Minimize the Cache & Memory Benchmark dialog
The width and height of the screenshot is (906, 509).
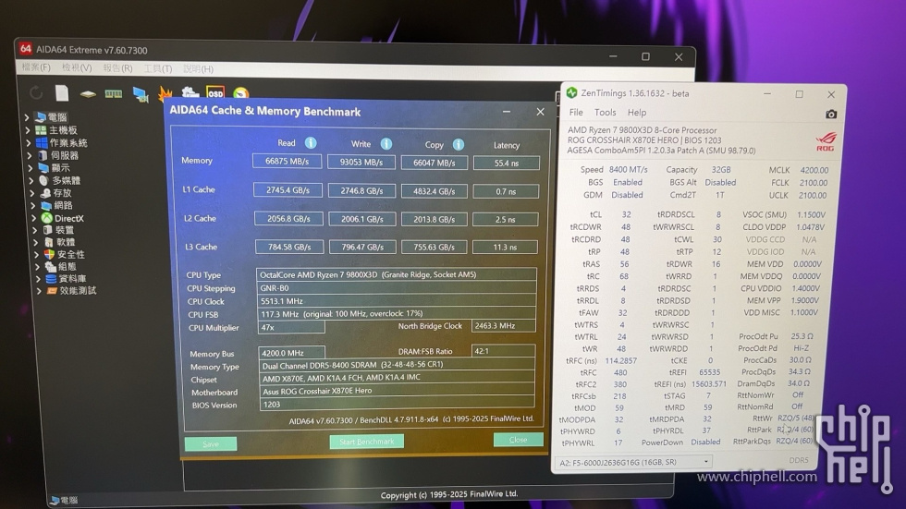507,112
